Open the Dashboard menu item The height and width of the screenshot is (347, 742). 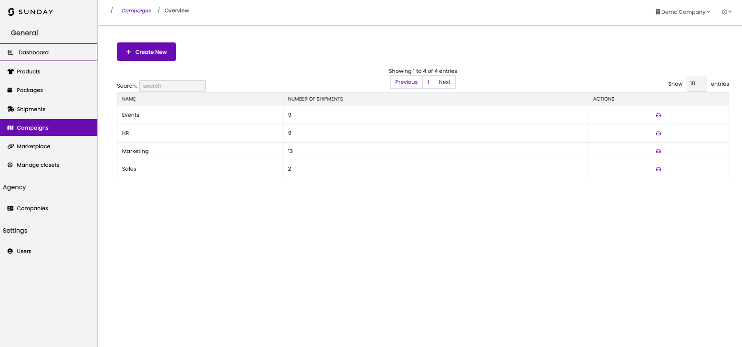pyautogui.click(x=33, y=52)
